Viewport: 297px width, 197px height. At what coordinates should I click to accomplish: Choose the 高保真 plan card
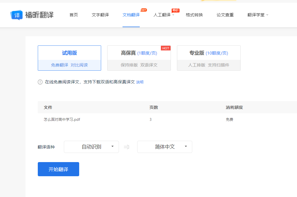tap(139, 58)
